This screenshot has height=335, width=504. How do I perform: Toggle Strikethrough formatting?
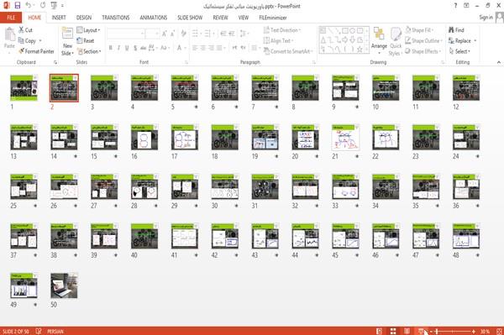click(144, 48)
